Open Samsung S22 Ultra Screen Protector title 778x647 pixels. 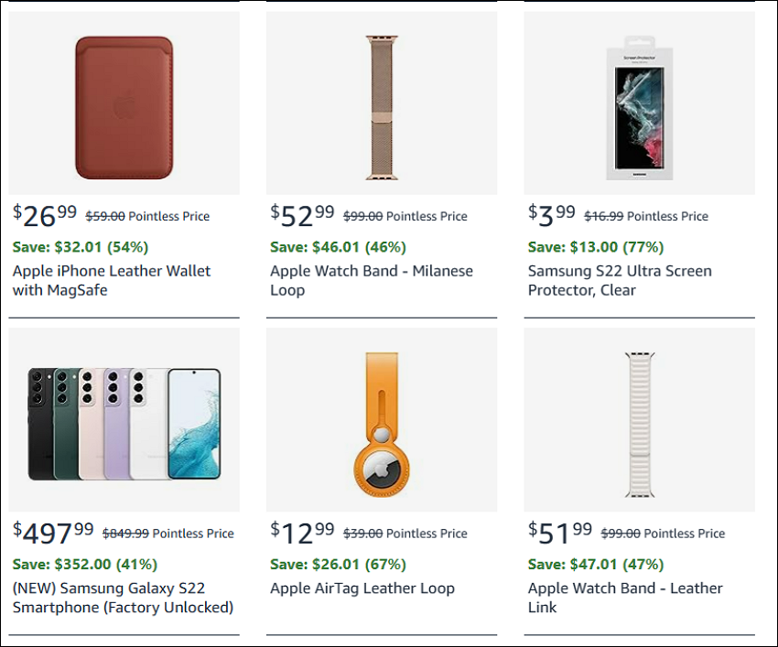(620, 280)
